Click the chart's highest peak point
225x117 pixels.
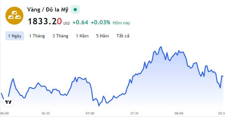point(161,47)
